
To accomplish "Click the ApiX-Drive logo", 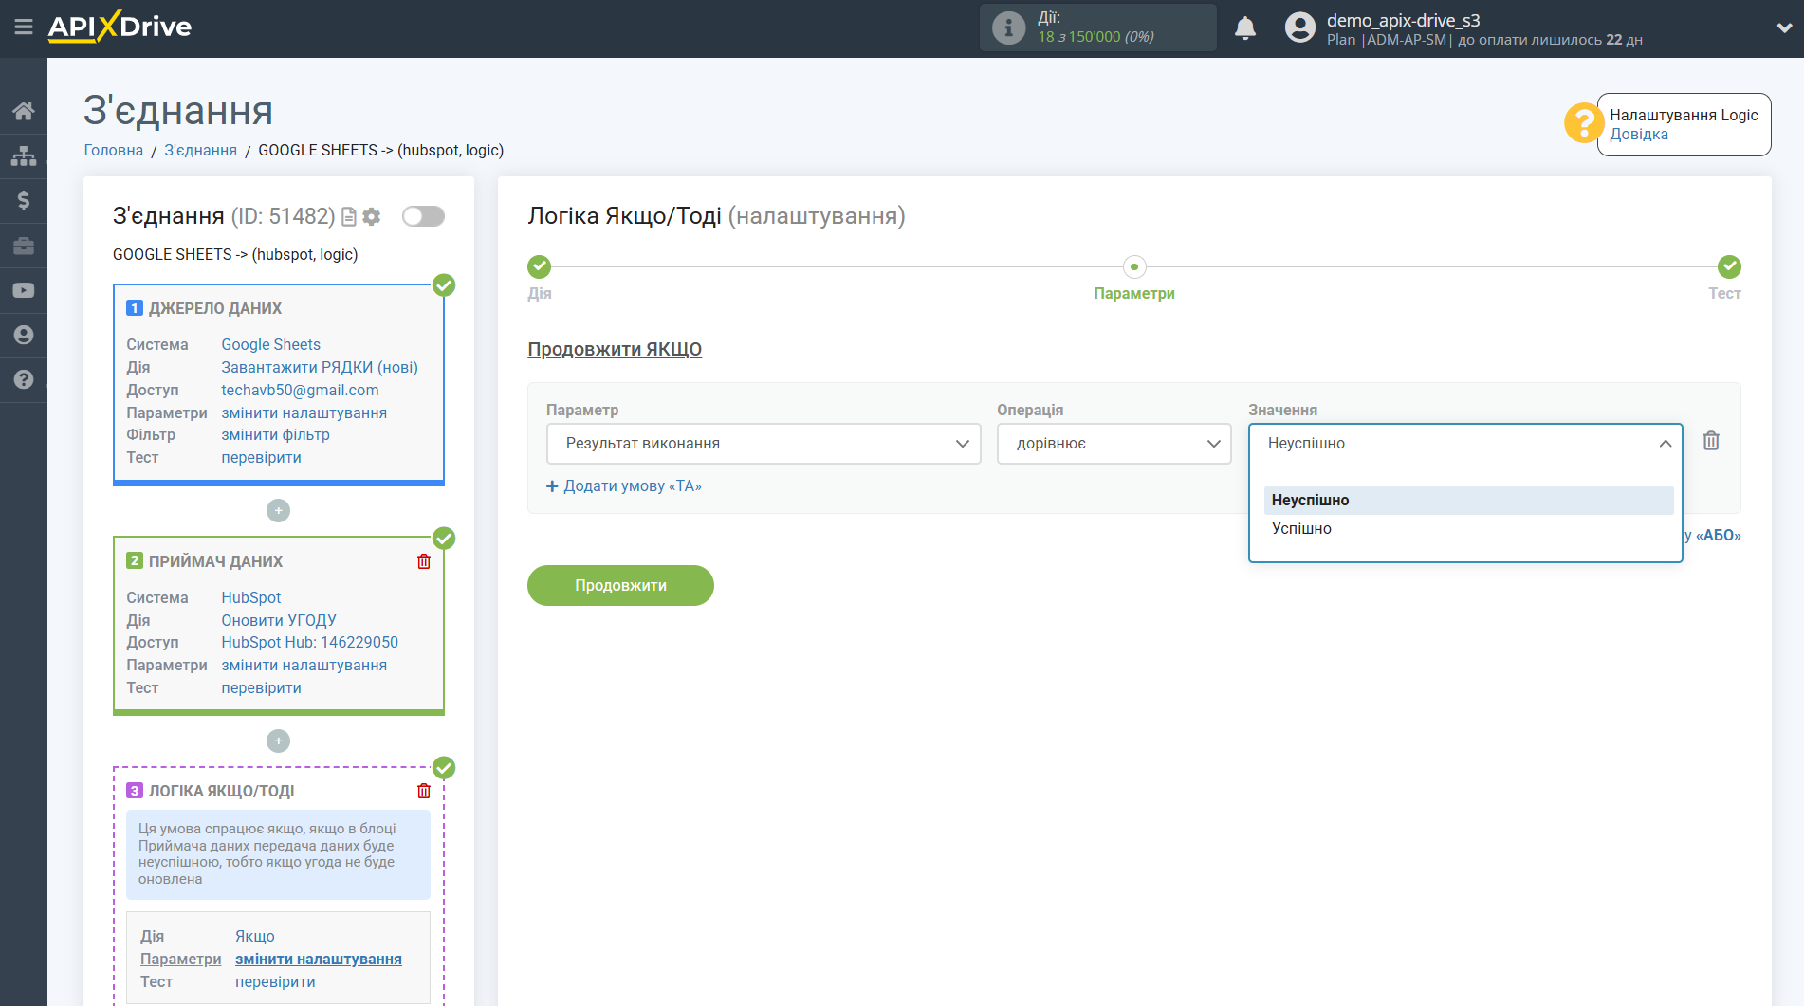I will (120, 27).
